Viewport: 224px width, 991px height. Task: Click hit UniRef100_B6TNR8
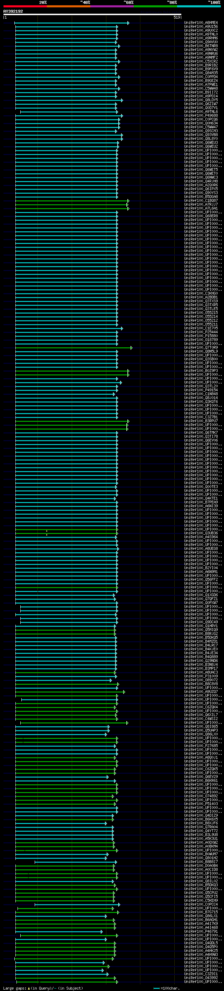point(201,46)
